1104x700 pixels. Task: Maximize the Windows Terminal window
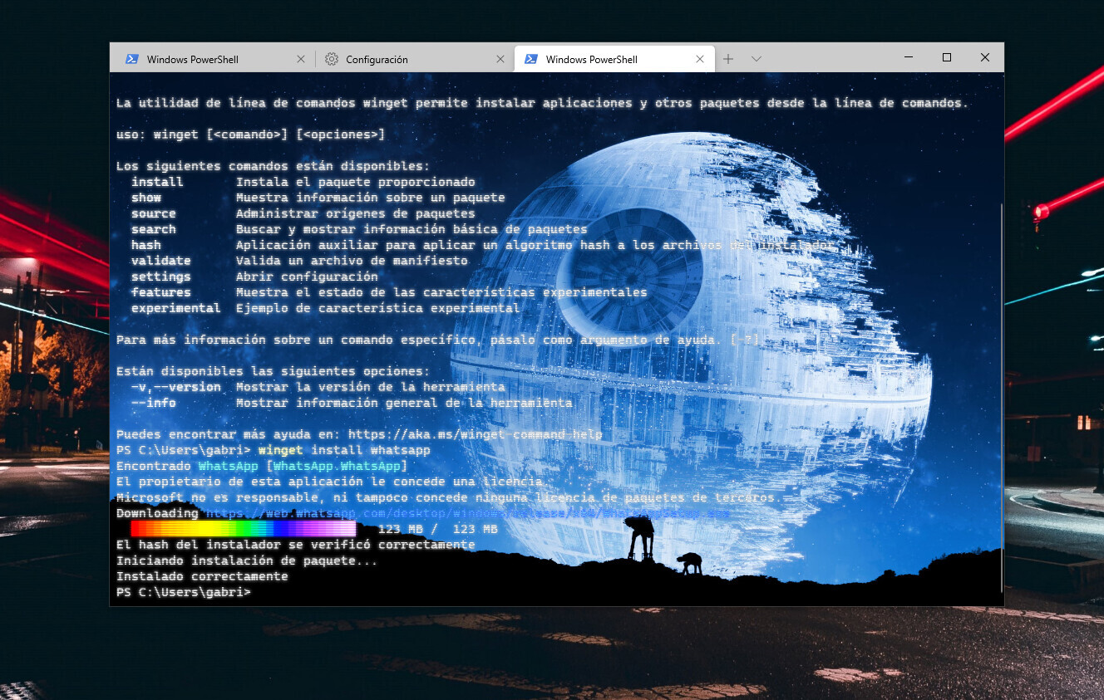tap(946, 57)
